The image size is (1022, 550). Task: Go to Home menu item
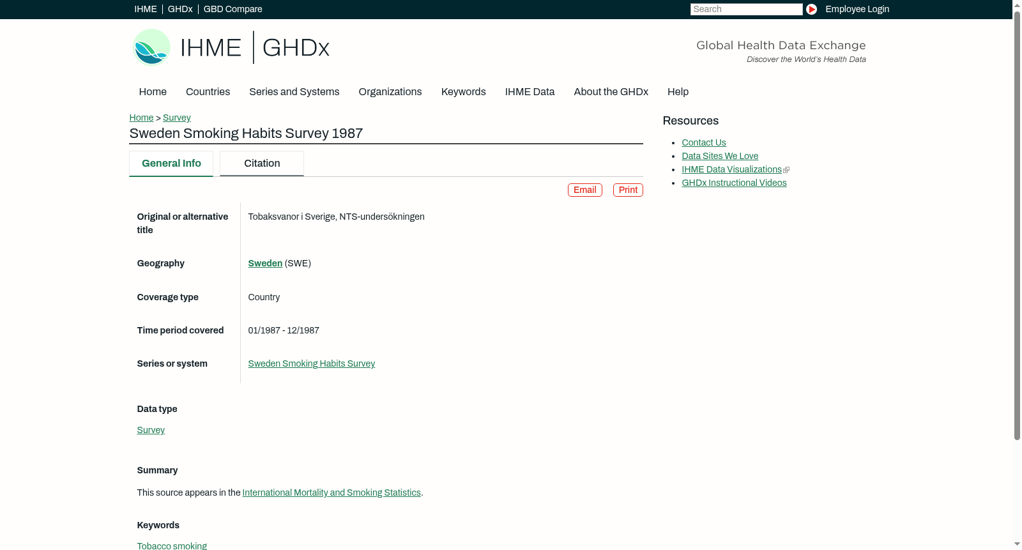(x=153, y=92)
